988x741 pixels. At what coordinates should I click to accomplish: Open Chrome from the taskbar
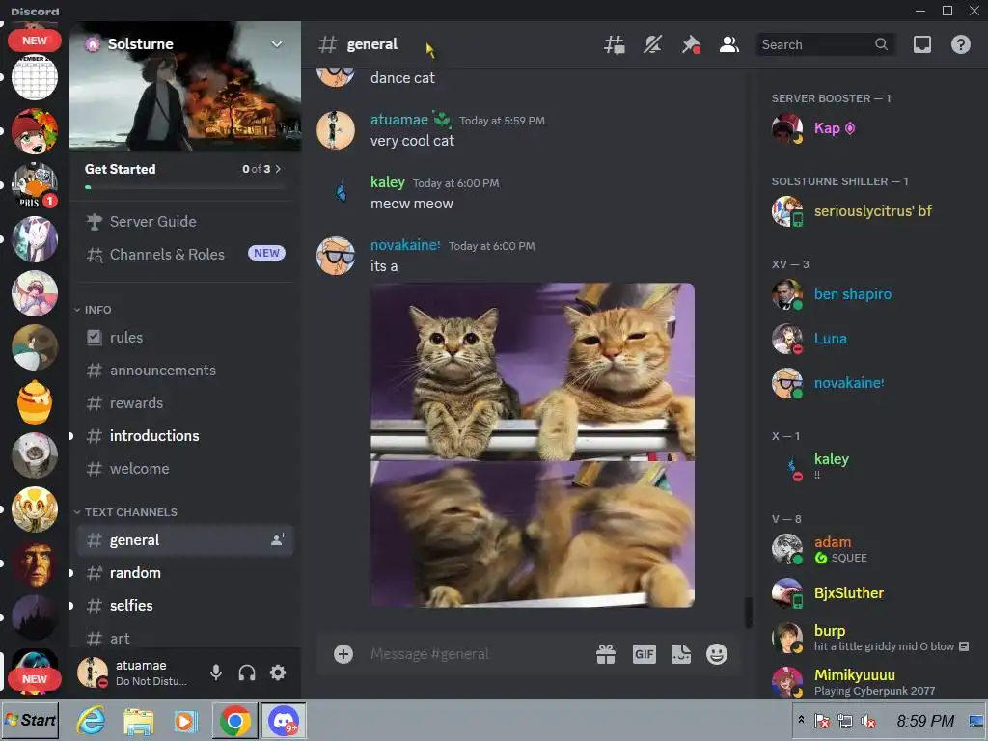(x=235, y=721)
